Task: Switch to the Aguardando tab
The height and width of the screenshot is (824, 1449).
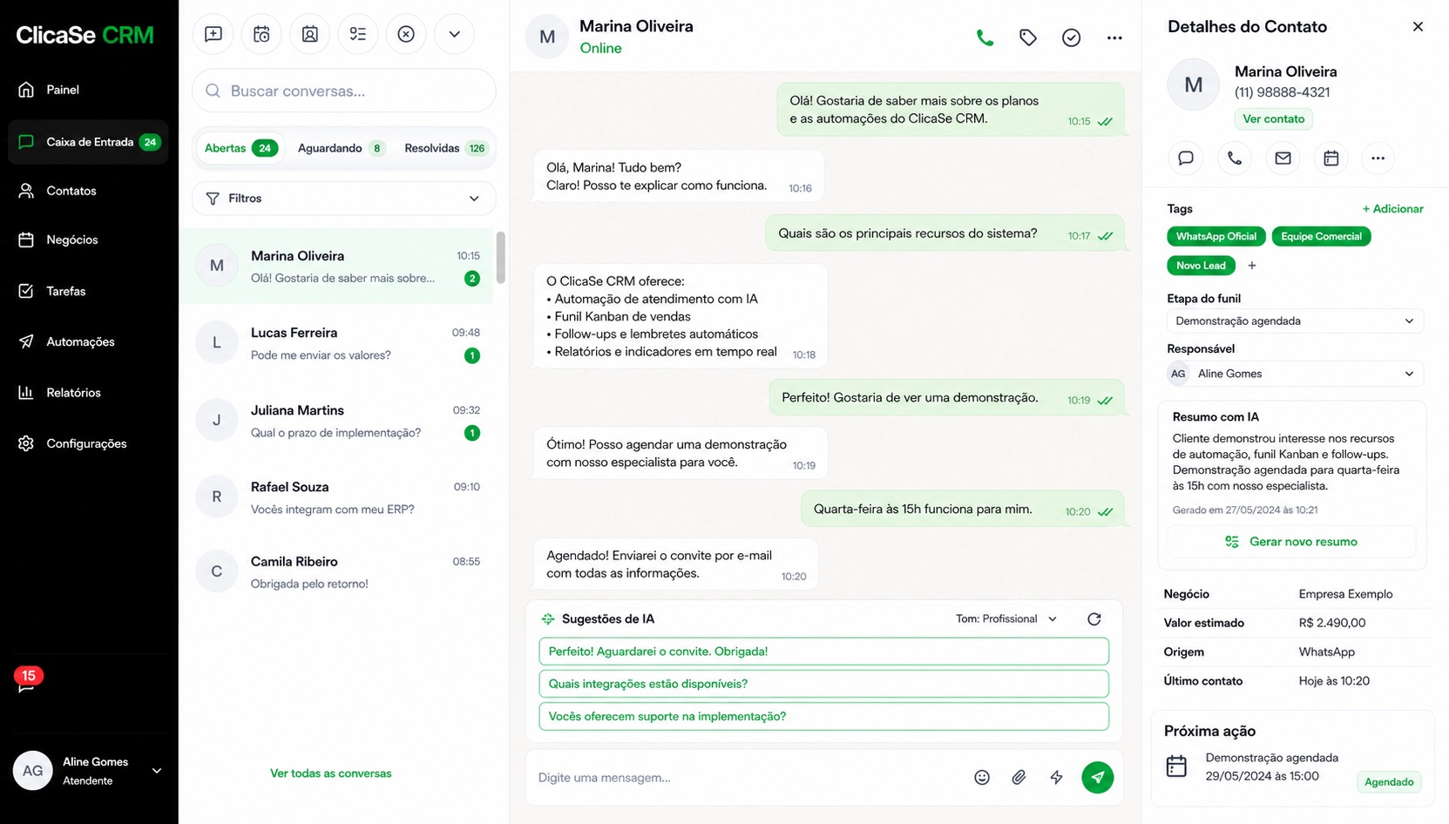Action: pos(342,148)
